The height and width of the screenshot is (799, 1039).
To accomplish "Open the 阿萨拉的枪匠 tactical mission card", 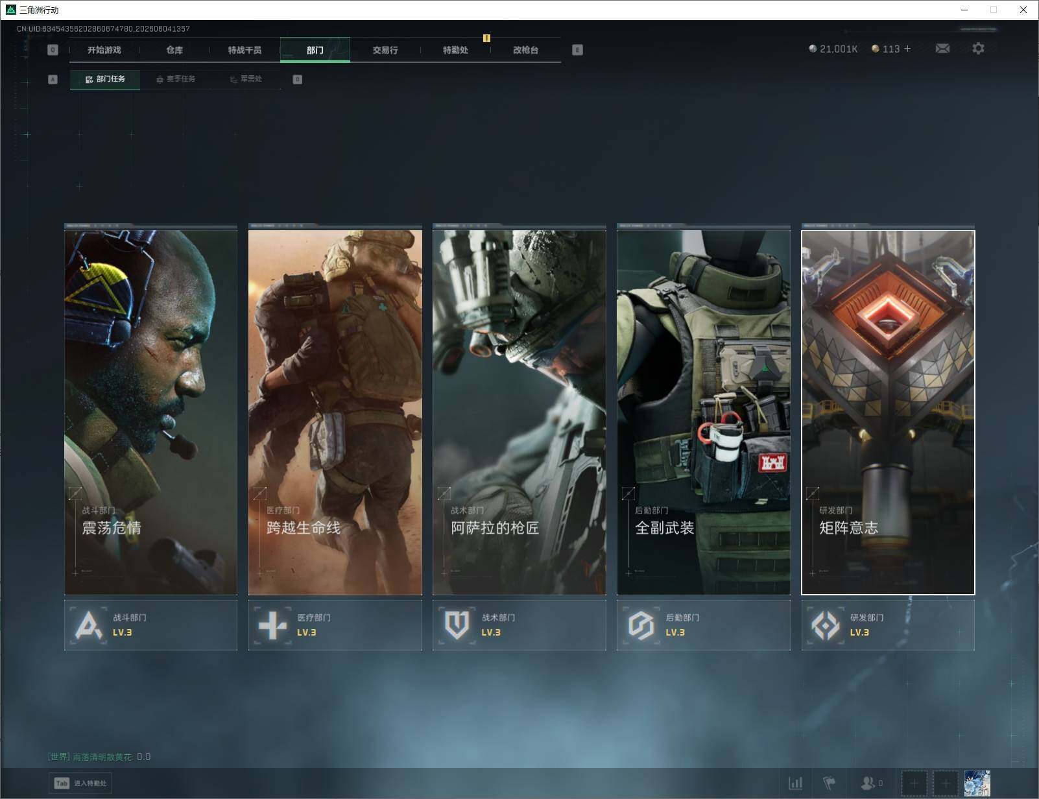I will tap(519, 412).
